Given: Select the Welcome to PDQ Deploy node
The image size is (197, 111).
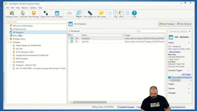Looking at the screenshot, I should tap(23, 26).
